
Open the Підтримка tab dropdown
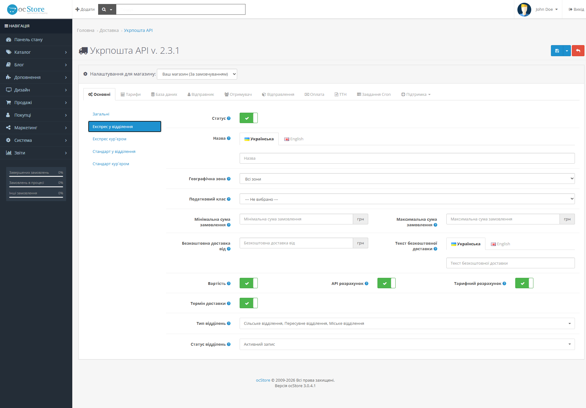416,94
